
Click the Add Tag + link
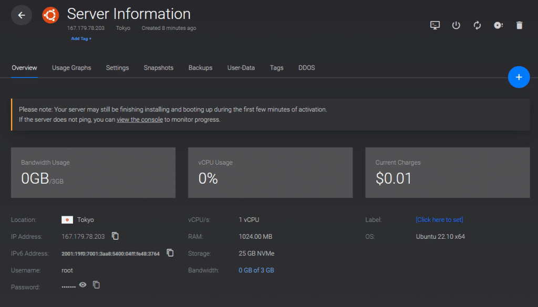(x=81, y=39)
